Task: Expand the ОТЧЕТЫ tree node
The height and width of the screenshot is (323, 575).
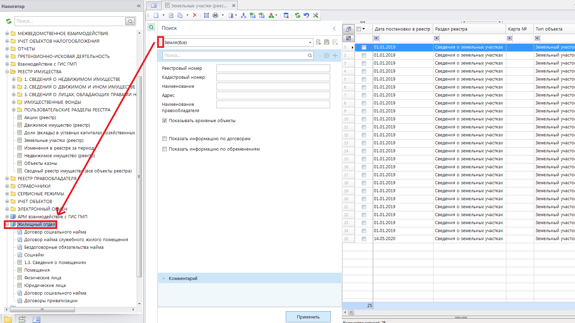Action: [x=7, y=49]
